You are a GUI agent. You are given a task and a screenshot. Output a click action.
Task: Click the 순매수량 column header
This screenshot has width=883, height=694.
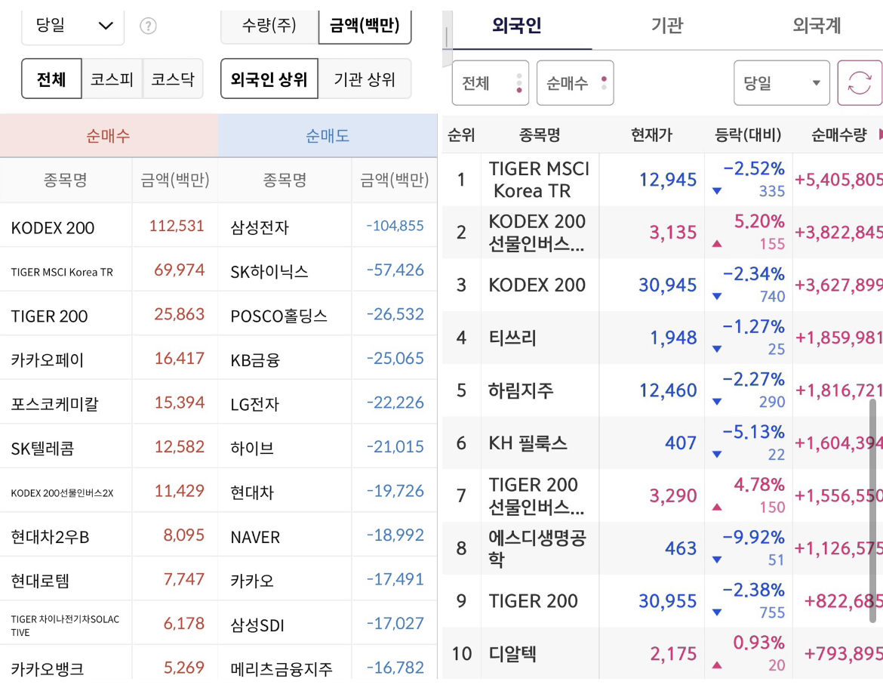(x=839, y=134)
